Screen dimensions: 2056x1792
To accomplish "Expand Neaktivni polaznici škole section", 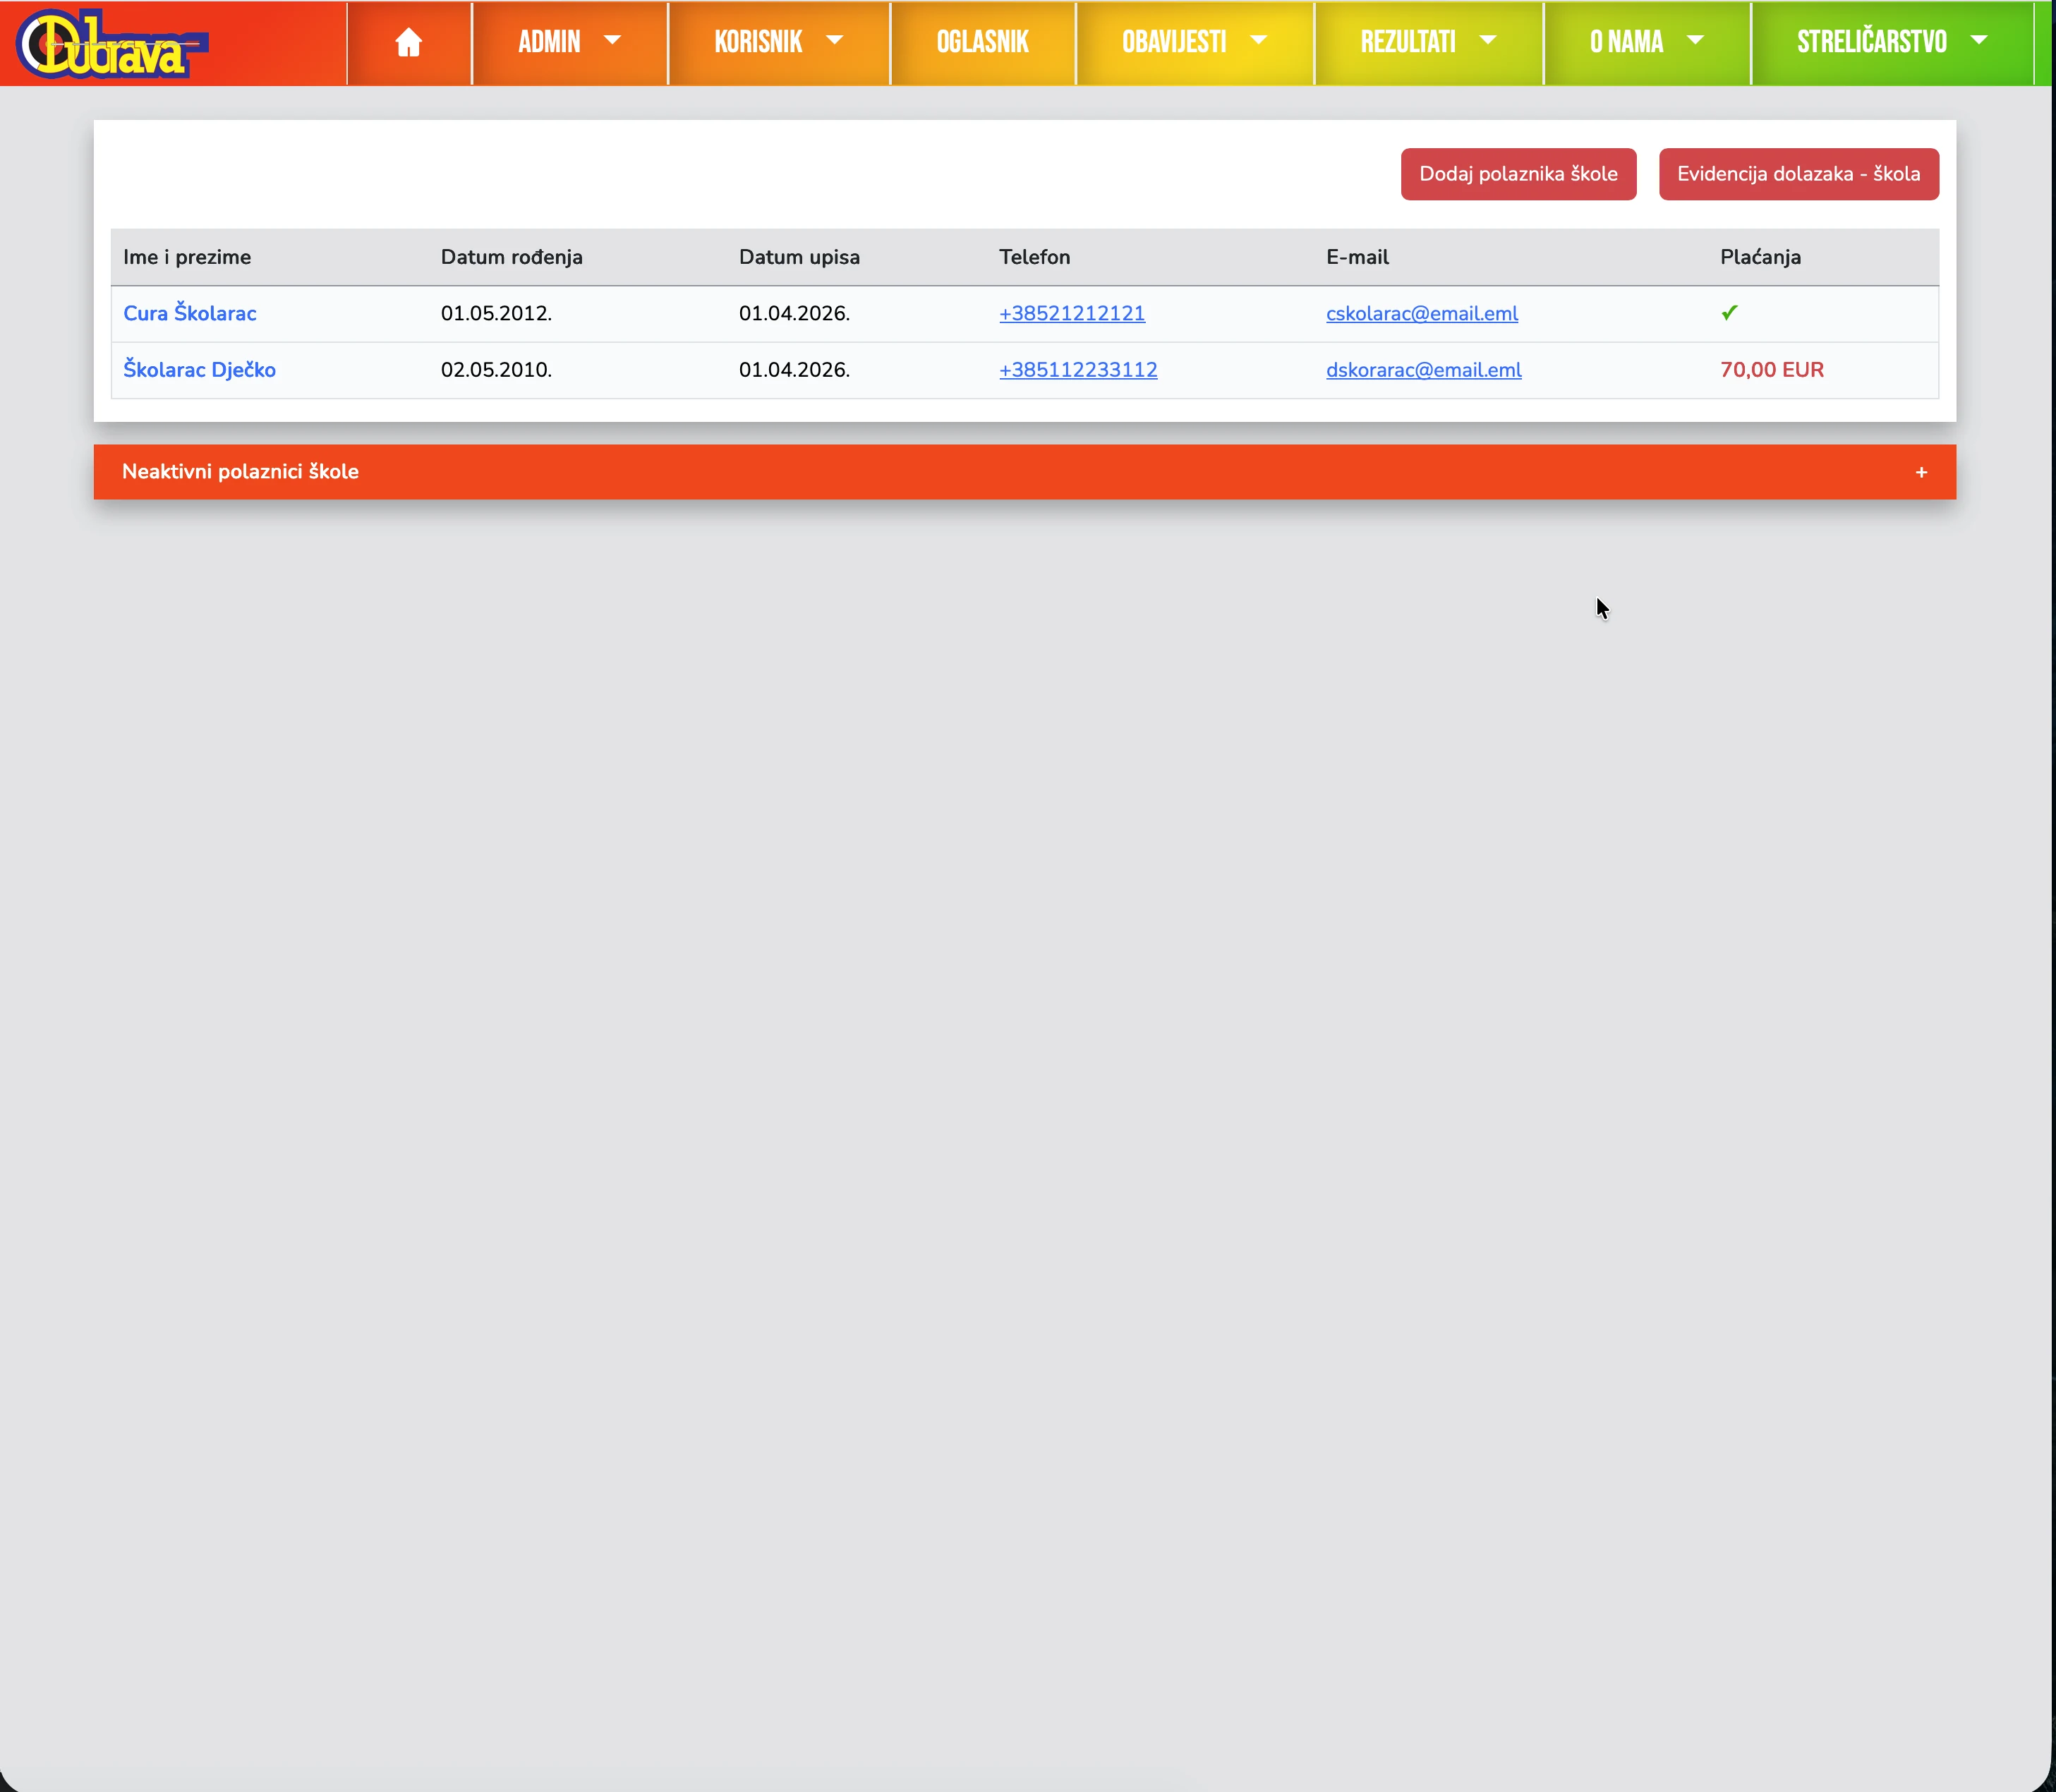I will (x=240, y=472).
